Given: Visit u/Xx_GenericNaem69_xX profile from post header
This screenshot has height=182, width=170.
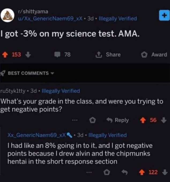Looking at the screenshot, I should coord(50,18).
